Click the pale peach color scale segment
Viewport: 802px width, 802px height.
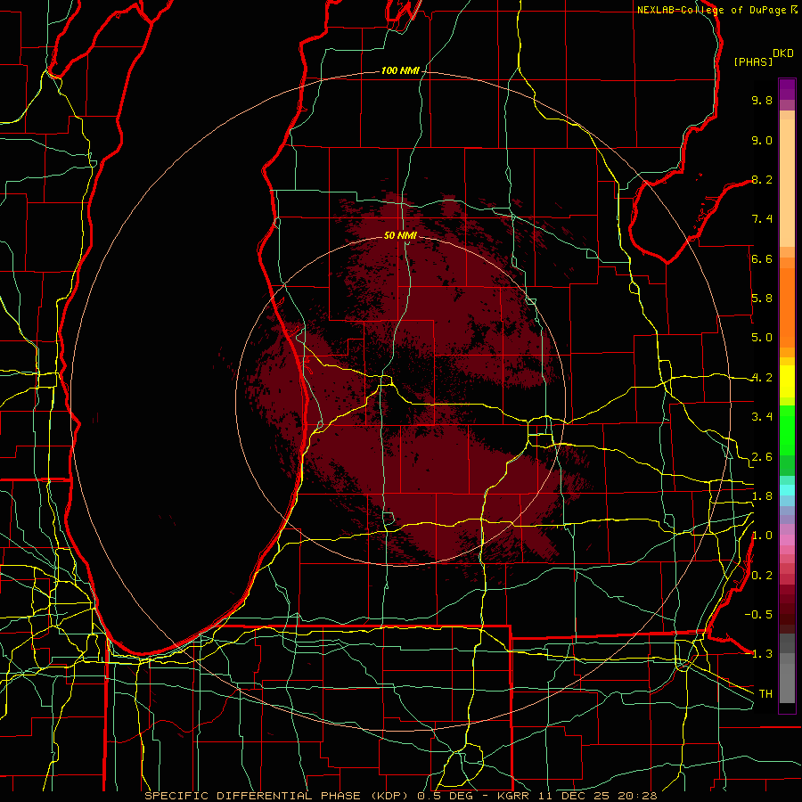coord(787,183)
